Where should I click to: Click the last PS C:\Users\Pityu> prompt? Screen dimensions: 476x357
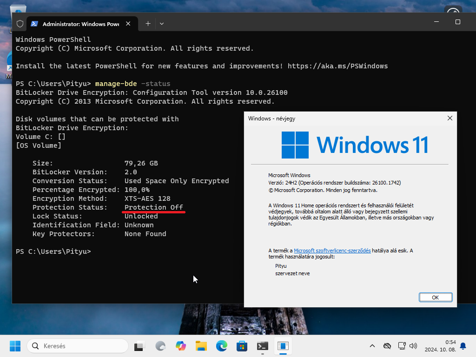[53, 251]
